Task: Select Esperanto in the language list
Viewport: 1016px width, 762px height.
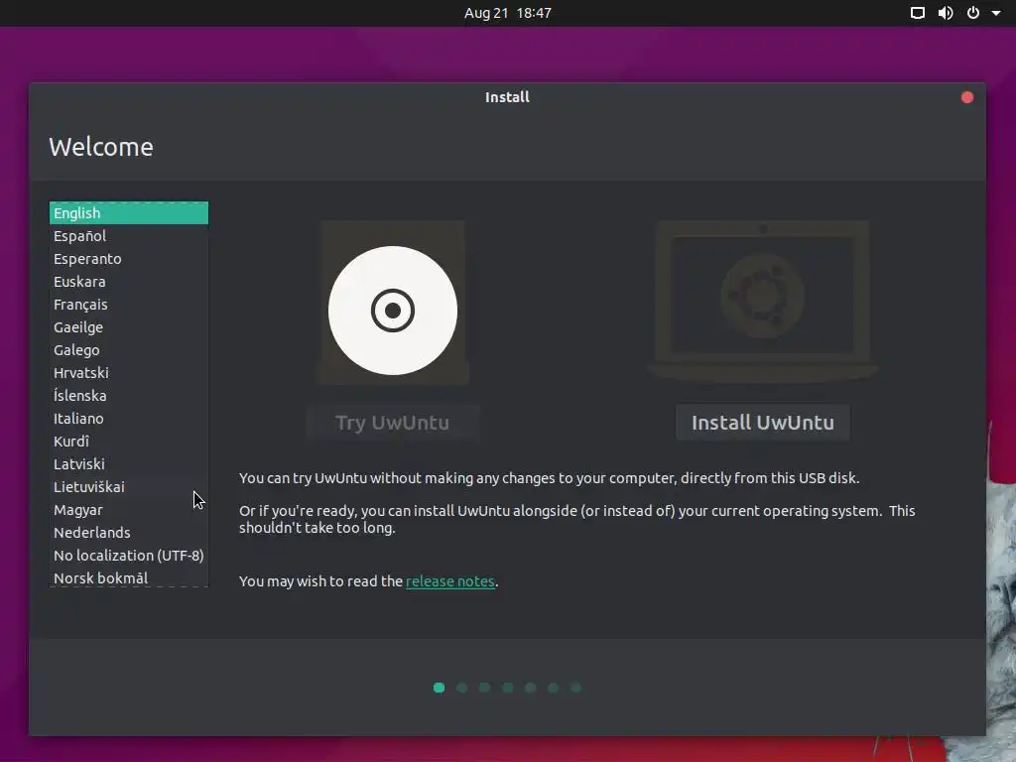Action: (x=129, y=259)
